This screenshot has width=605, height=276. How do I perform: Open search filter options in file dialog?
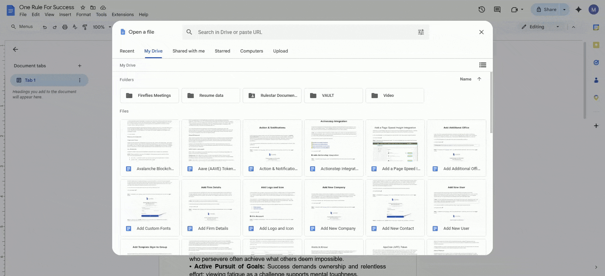tap(421, 32)
